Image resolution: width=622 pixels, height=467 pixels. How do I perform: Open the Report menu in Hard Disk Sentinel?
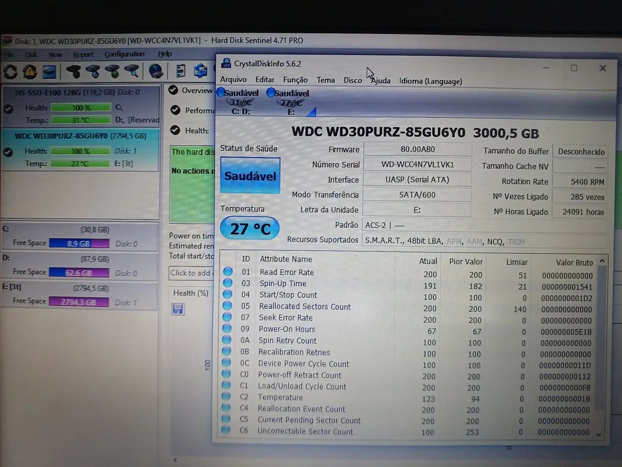click(83, 54)
